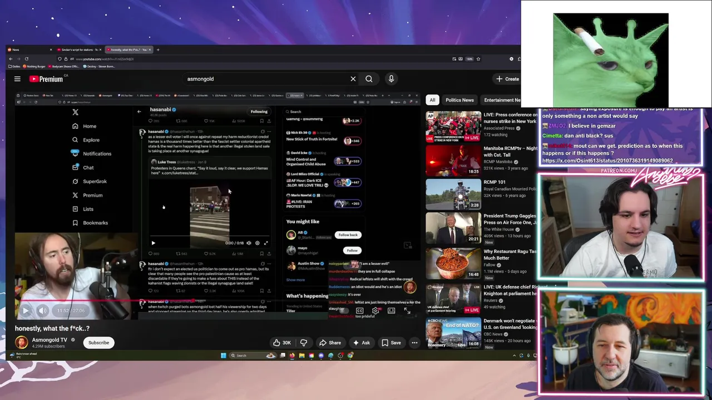Focus the YouTube search field
The image size is (712, 400).
(x=267, y=79)
